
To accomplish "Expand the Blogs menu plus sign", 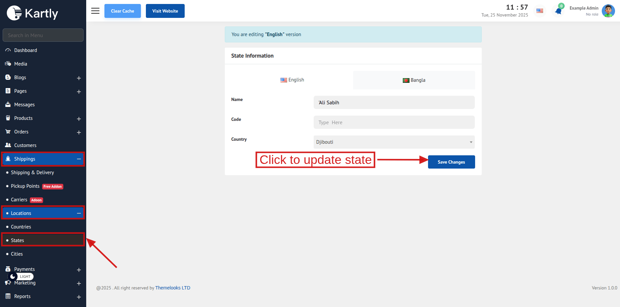I will 79,78.
